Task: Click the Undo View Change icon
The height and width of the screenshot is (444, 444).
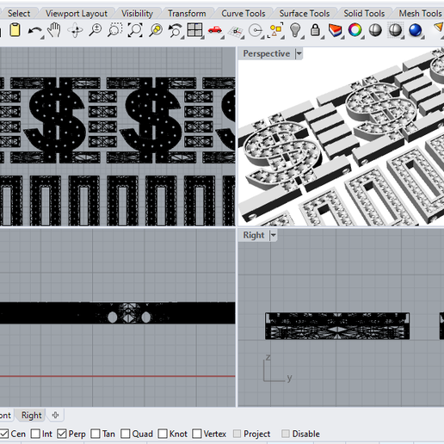Action: click(x=175, y=31)
